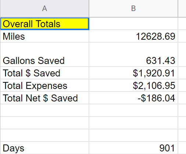Select the Total Expenses label cell

pos(44,85)
